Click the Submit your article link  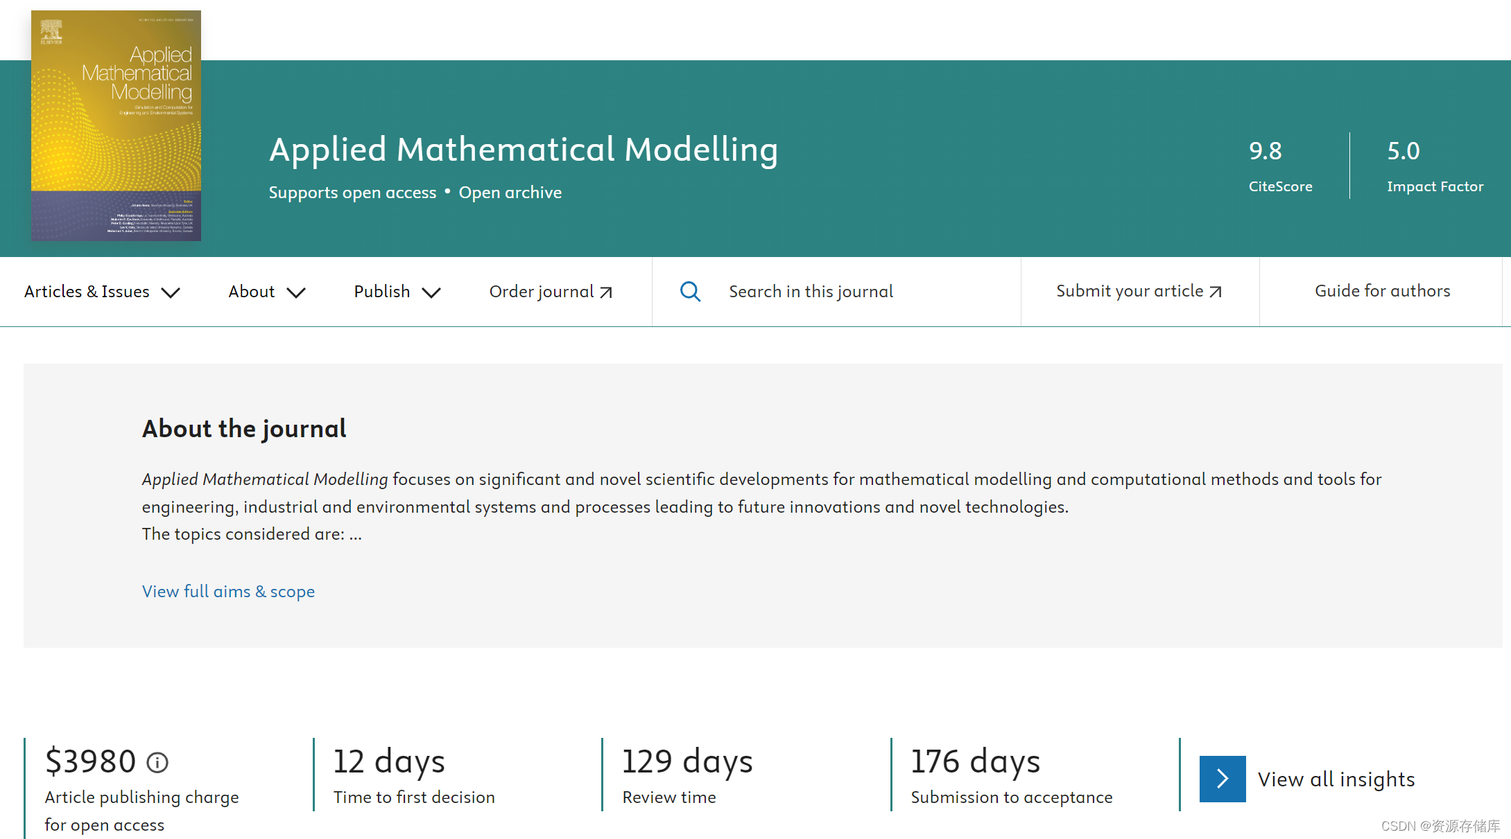[x=1129, y=291]
